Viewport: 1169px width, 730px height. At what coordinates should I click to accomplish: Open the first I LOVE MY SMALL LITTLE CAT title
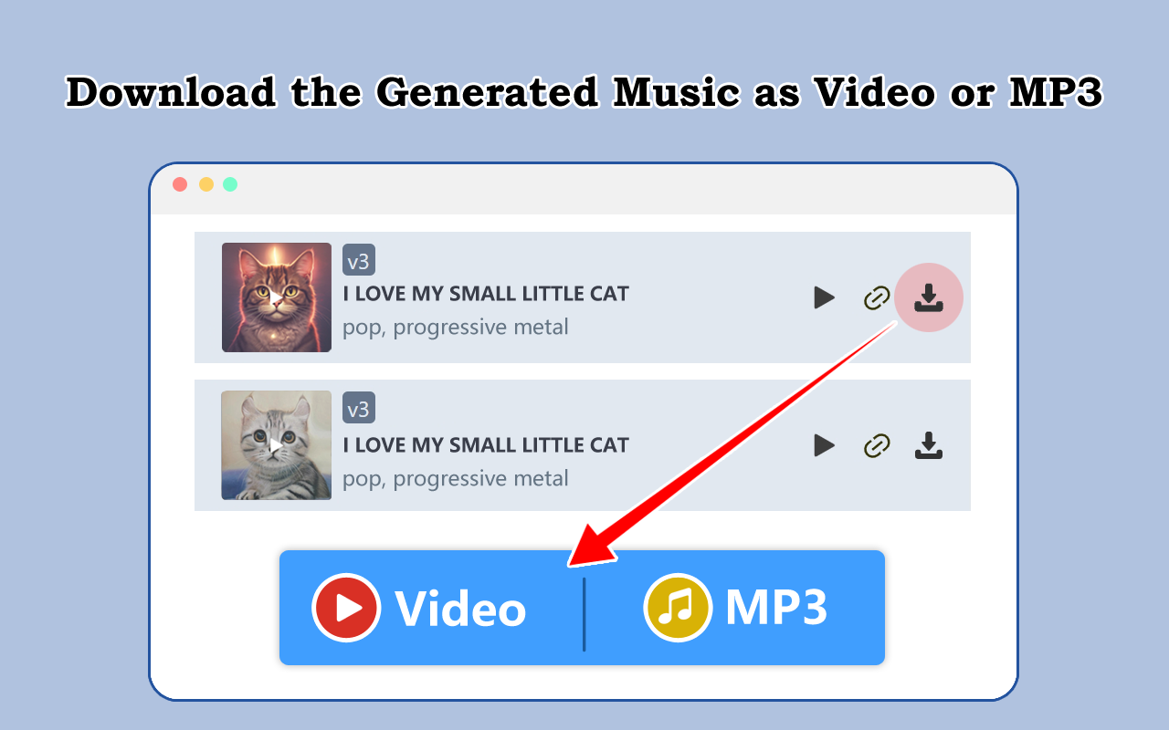coord(486,294)
